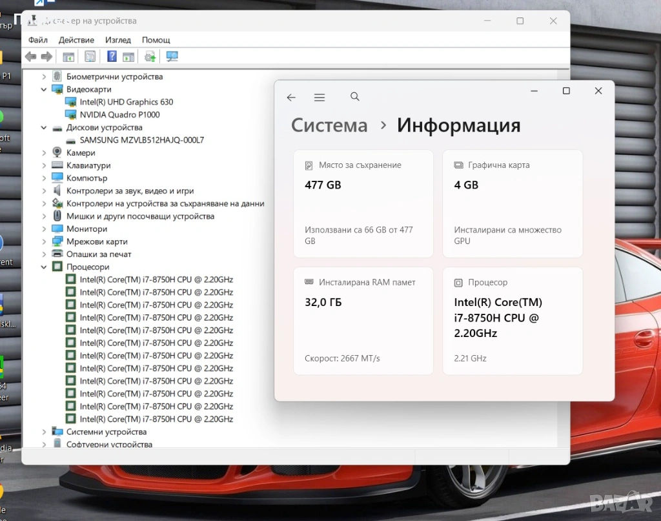The height and width of the screenshot is (521, 661).
Task: Click the Help question mark toolbar icon
Action: click(x=112, y=57)
